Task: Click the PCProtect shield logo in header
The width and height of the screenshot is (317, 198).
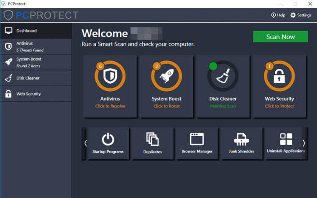Action: pyautogui.click(x=8, y=15)
